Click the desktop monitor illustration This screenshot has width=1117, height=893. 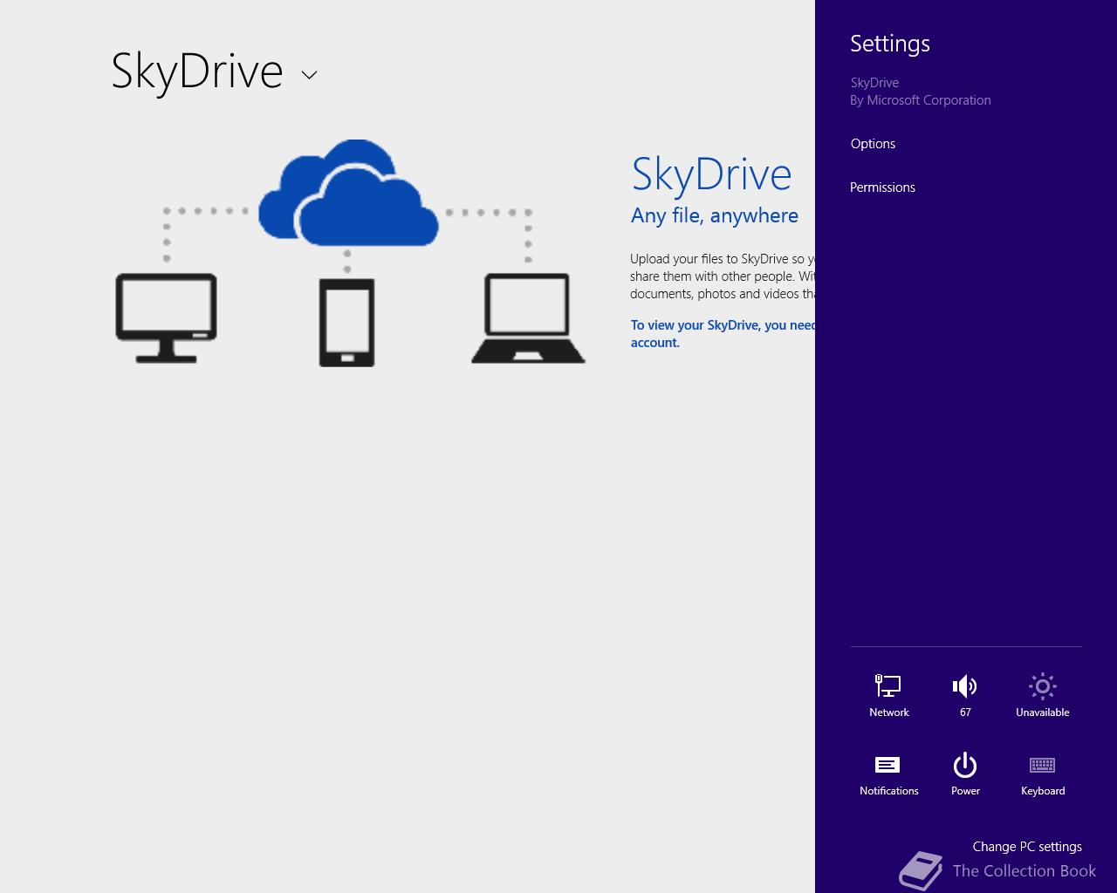coord(166,318)
